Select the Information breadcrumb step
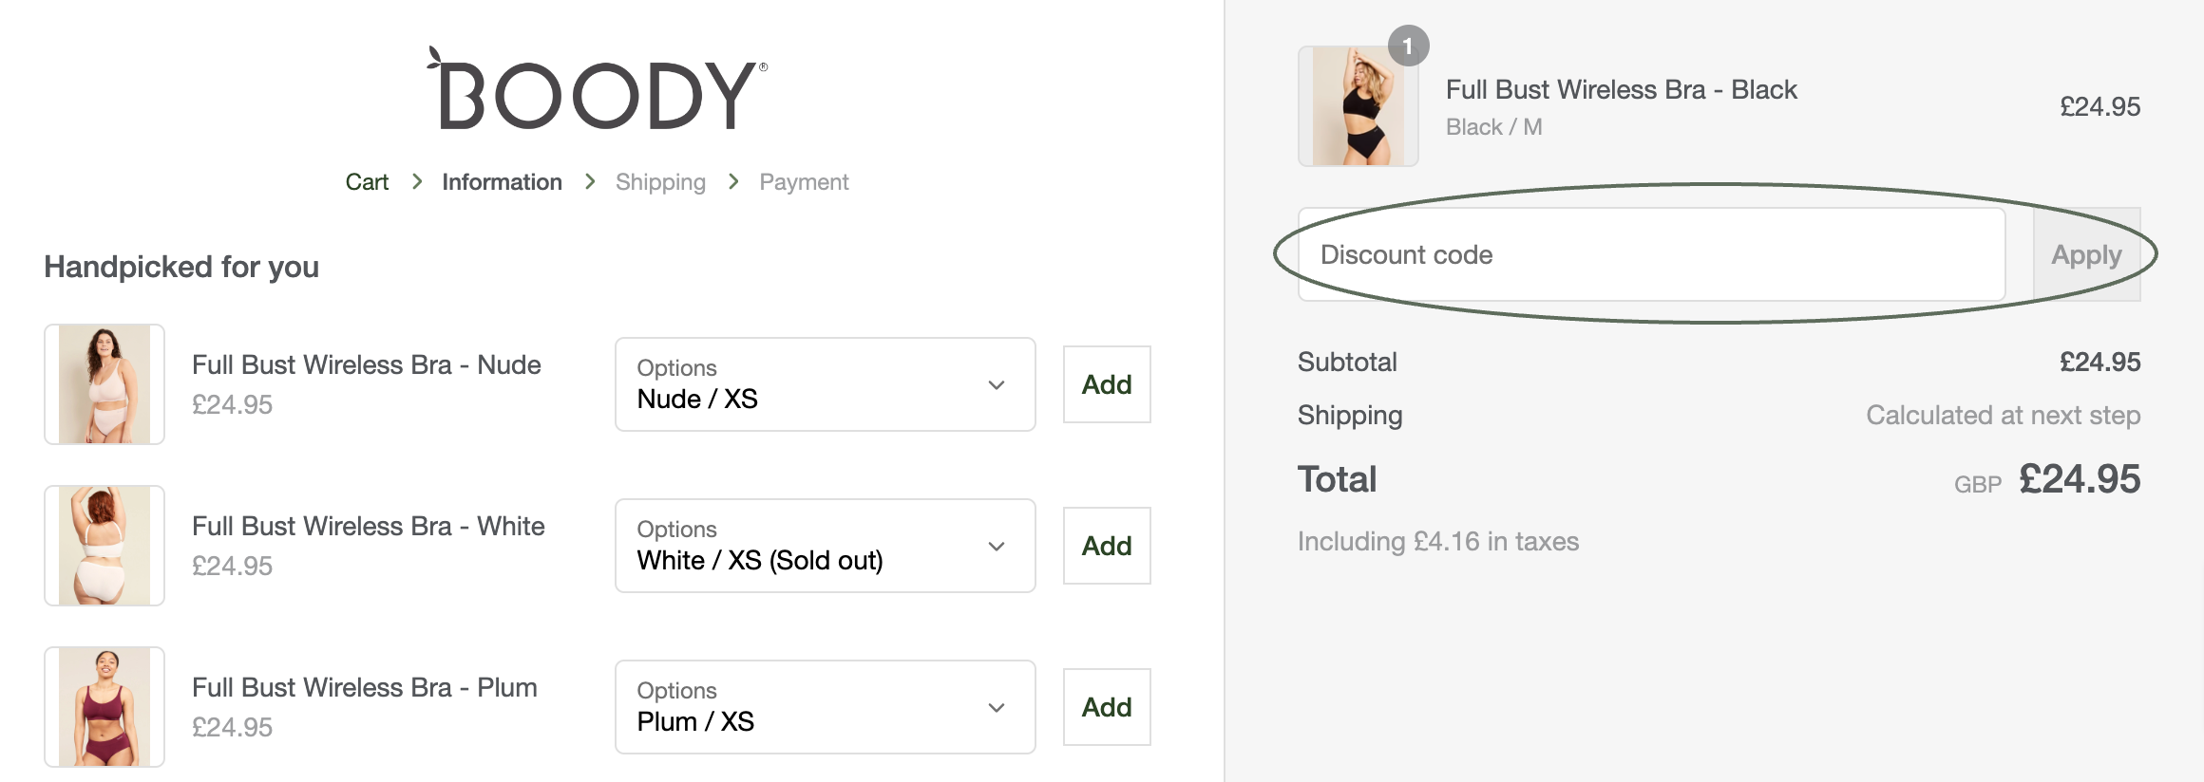The image size is (2204, 782). pyautogui.click(x=502, y=181)
